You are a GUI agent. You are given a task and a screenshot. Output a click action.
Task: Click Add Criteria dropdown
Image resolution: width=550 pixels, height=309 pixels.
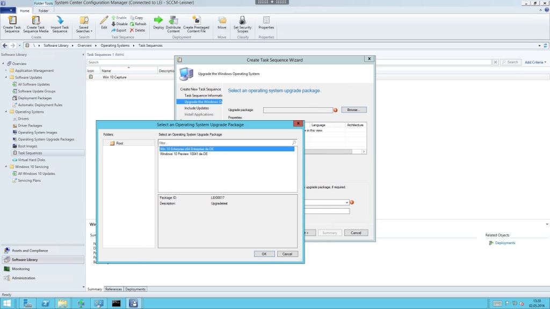click(535, 62)
